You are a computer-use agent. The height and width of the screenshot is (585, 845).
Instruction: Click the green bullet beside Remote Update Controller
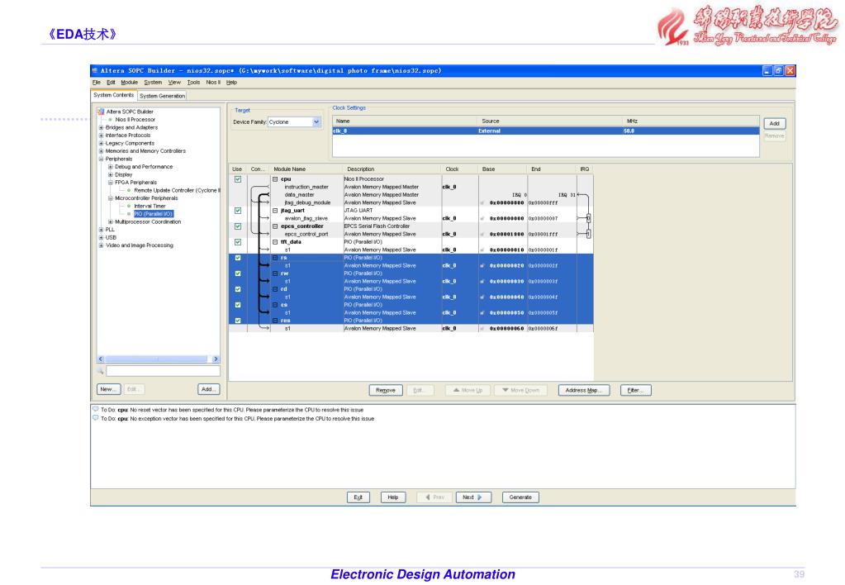129,190
